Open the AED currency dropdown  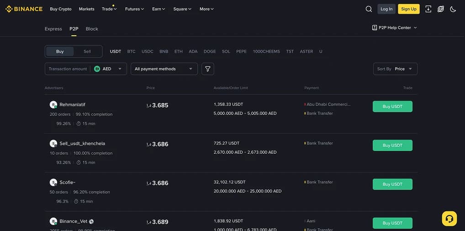coord(108,69)
